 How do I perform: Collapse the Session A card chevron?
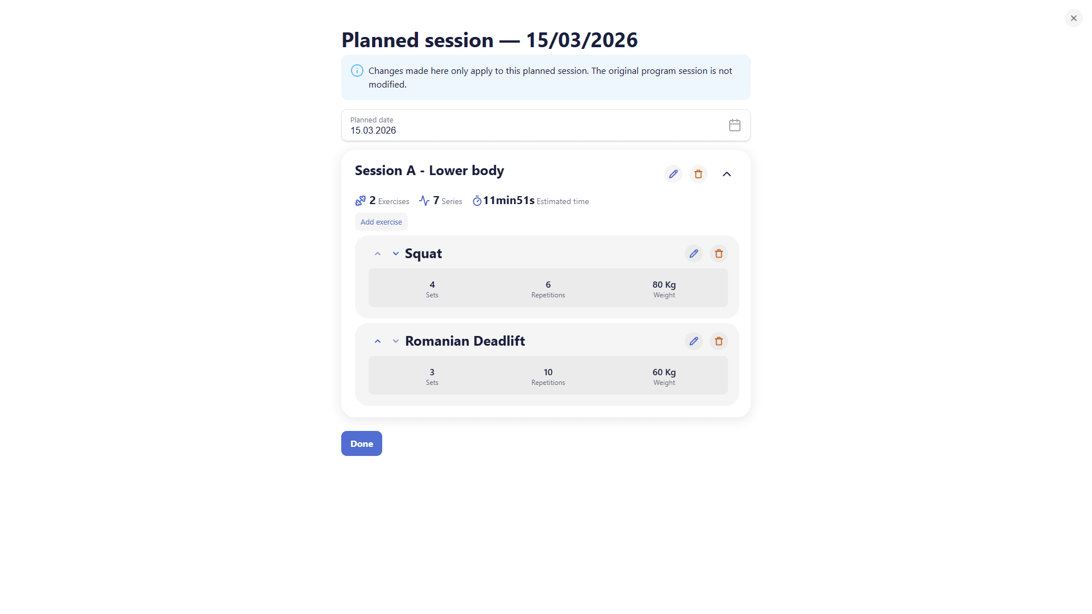(726, 174)
